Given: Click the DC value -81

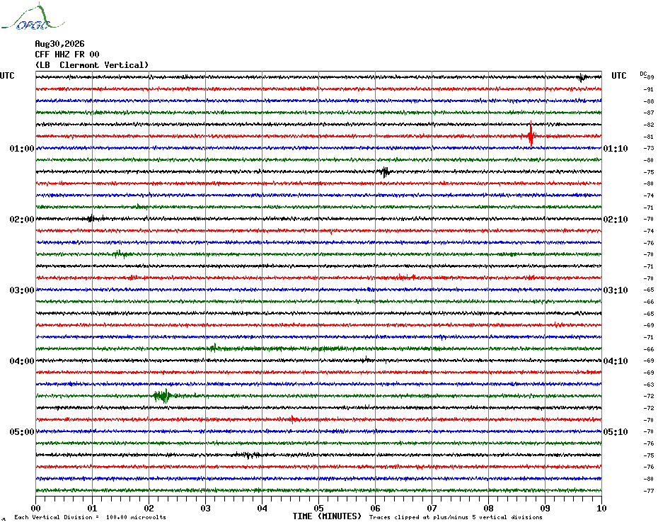Looking at the screenshot, I should (x=649, y=137).
